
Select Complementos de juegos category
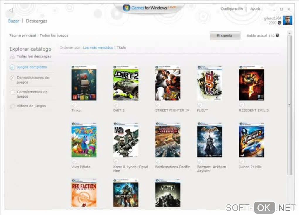pyautogui.click(x=32, y=94)
